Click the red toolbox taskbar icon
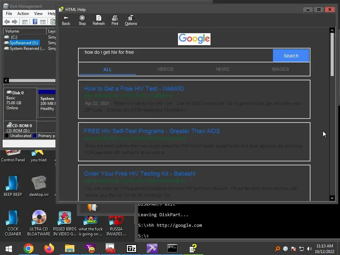The height and width of the screenshot is (255, 340). (111, 248)
